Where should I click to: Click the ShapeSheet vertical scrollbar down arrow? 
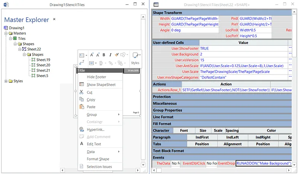pyautogui.click(x=294, y=165)
